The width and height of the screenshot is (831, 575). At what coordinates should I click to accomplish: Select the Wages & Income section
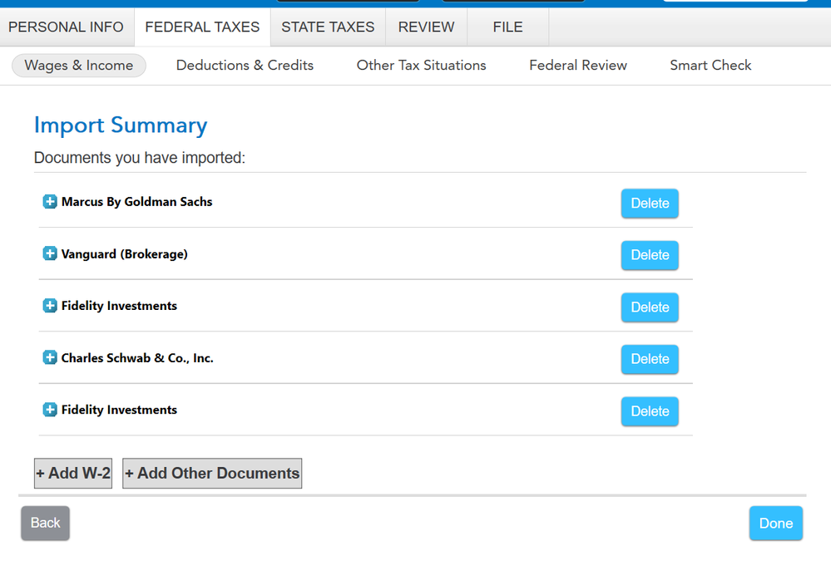pos(79,65)
